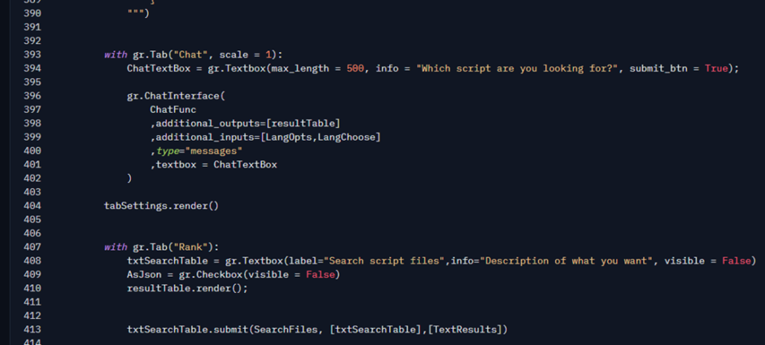
Task: Click the "Chat" string in gr.Tab
Action: (x=186, y=55)
